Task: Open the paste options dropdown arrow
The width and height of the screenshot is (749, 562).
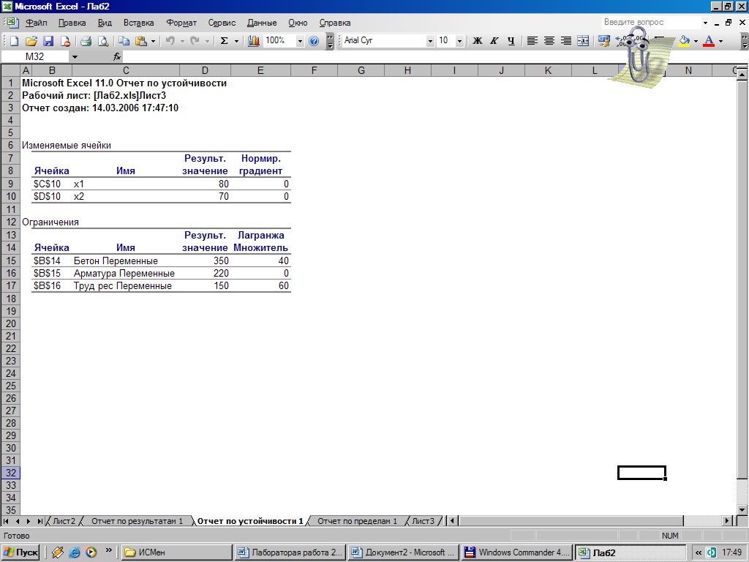Action: point(153,41)
